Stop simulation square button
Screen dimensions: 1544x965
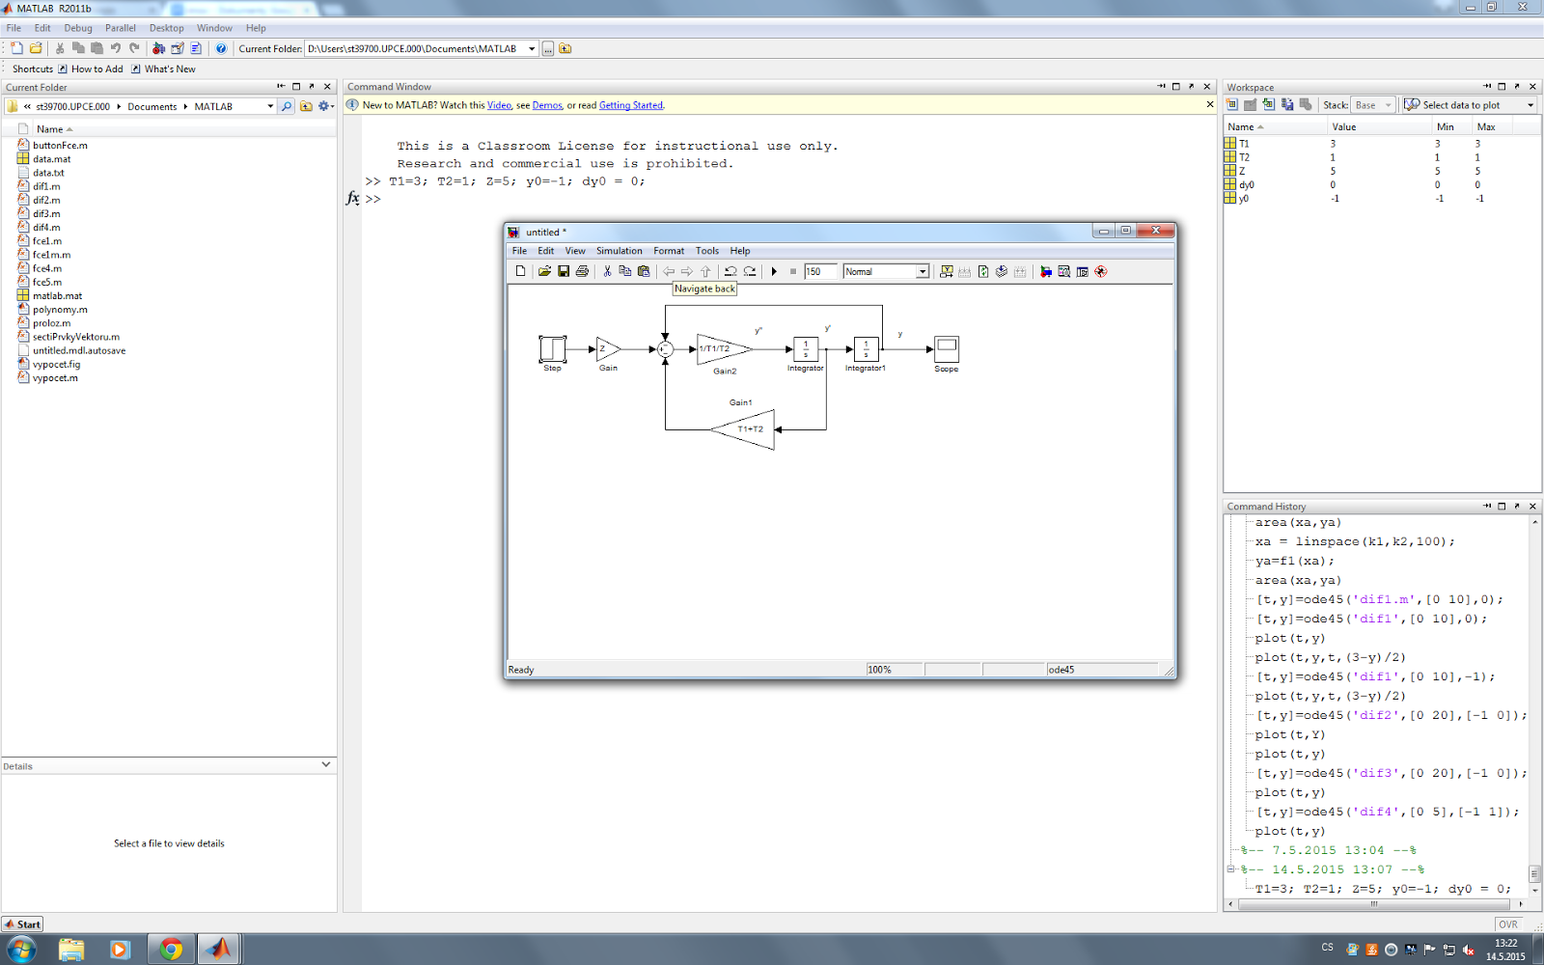[793, 271]
